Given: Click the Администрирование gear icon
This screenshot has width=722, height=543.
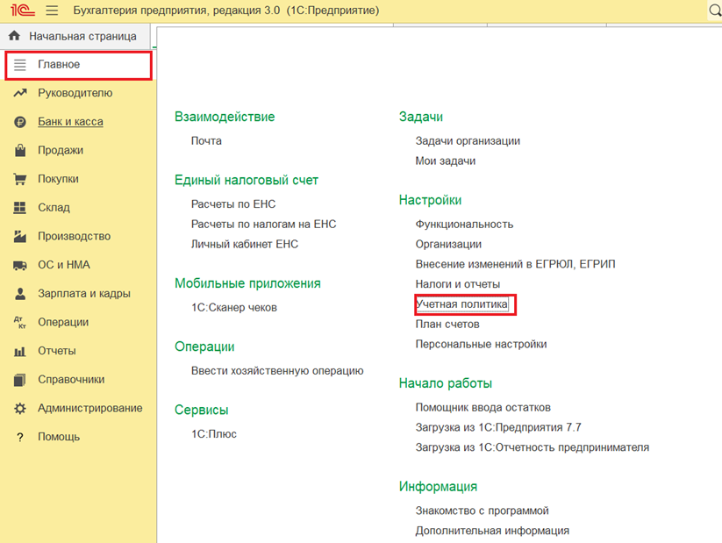Looking at the screenshot, I should (x=20, y=409).
